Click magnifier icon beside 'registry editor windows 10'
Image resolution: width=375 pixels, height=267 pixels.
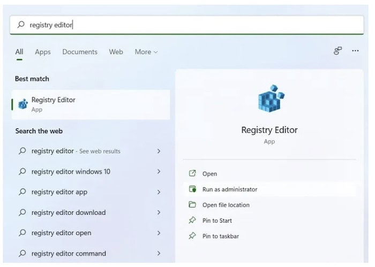pyautogui.click(x=22, y=171)
